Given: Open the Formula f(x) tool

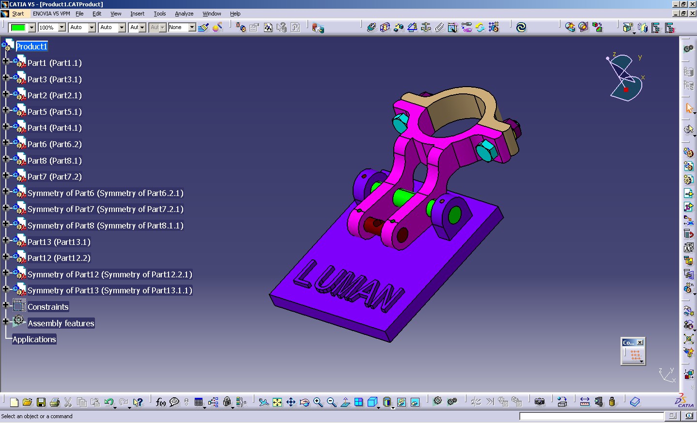Looking at the screenshot, I should tap(160, 402).
